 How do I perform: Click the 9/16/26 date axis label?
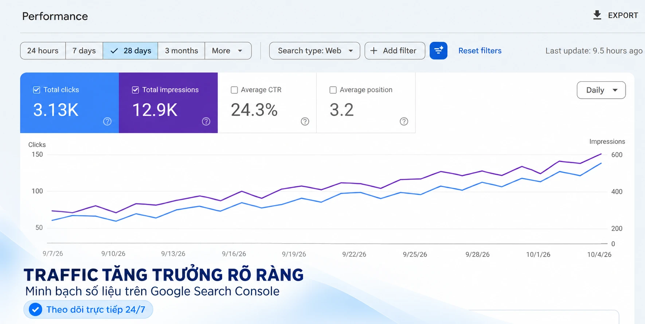click(x=234, y=254)
